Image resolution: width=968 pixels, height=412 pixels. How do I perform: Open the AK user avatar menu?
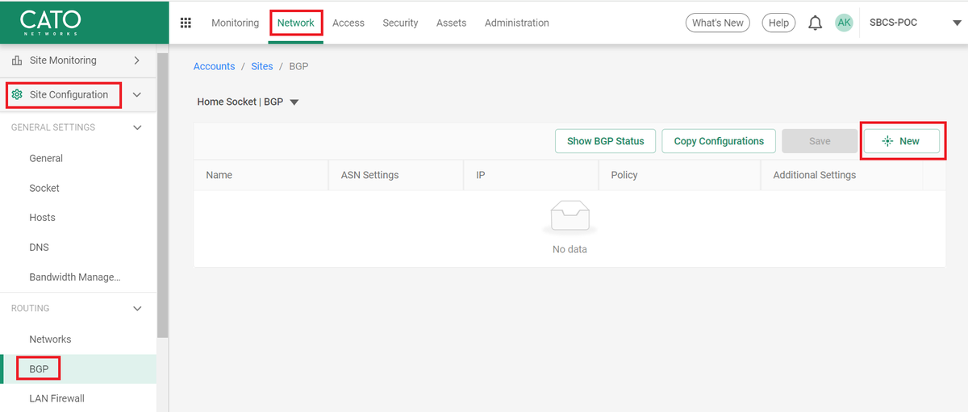[x=844, y=23]
